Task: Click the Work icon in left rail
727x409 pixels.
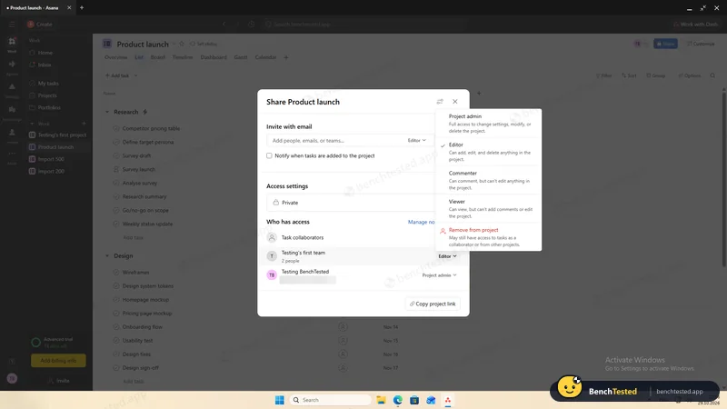Action: point(12,41)
